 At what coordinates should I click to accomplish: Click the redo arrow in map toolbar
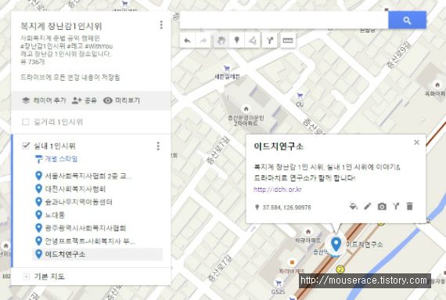coord(203,41)
